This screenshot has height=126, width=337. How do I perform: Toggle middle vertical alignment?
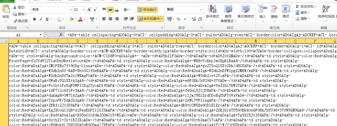pyautogui.click(x=110, y=10)
